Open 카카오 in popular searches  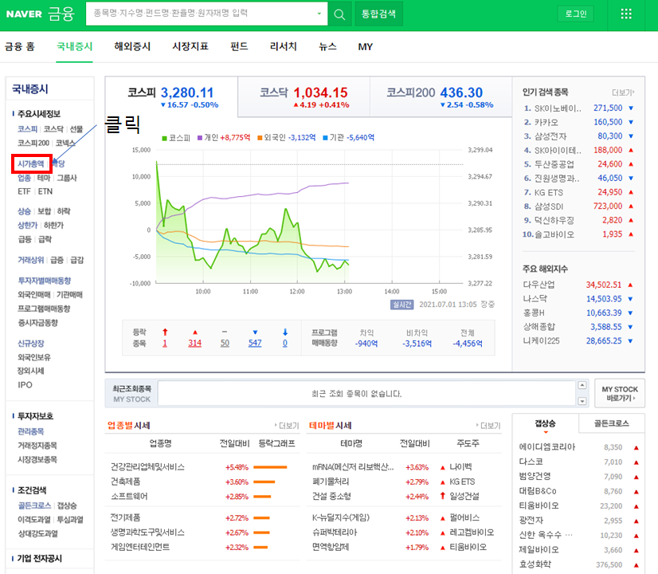click(x=546, y=122)
